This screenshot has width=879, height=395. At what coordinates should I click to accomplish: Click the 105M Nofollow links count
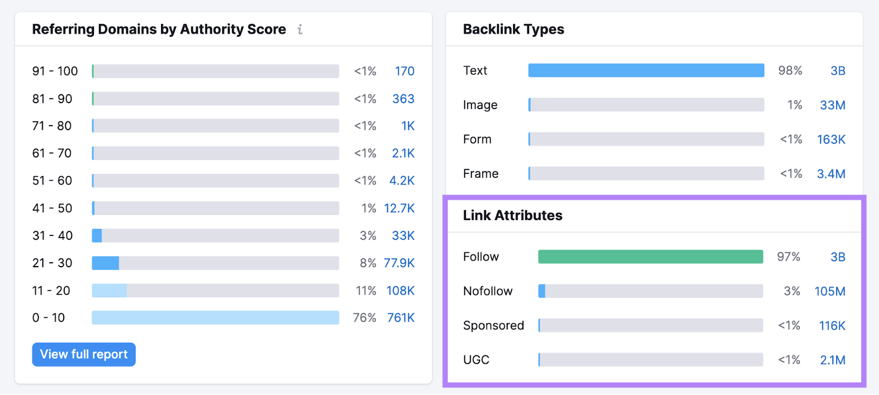click(830, 291)
